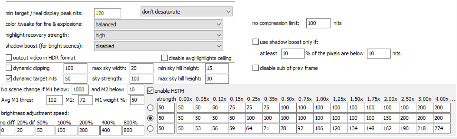Check disable avgHighlights ceiling
The height and width of the screenshot is (139, 457).
click(x=164, y=58)
